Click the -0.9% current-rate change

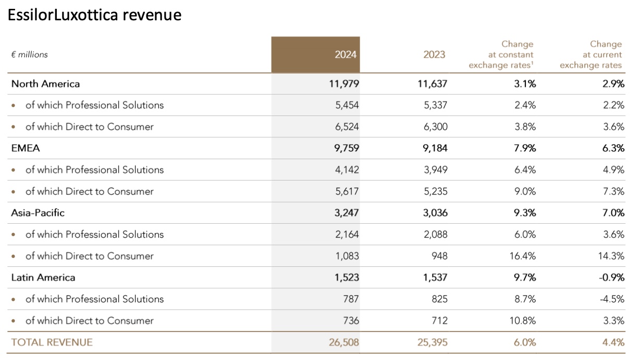611,277
